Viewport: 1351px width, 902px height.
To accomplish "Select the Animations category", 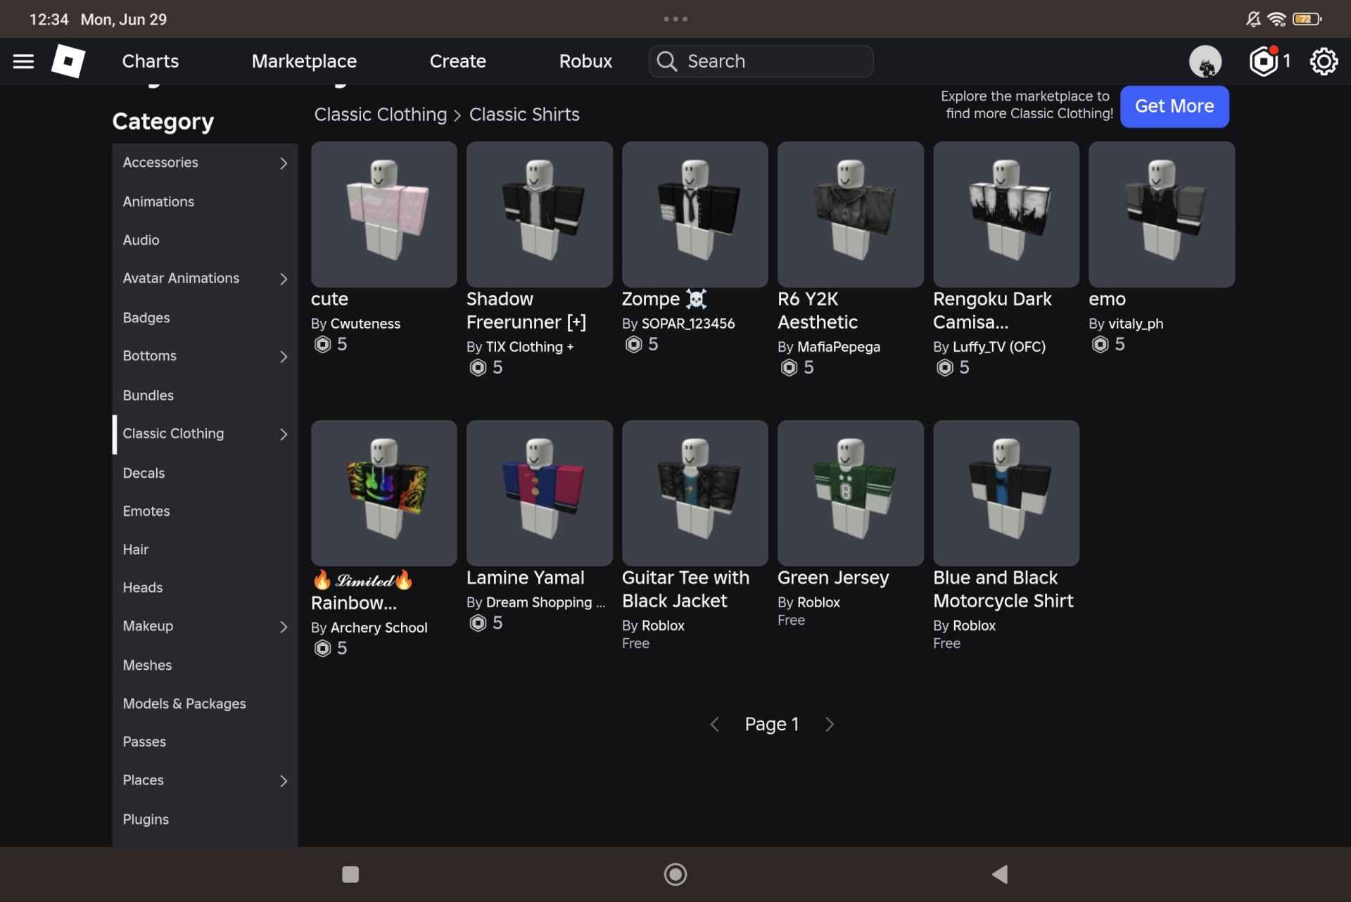I will pos(205,202).
